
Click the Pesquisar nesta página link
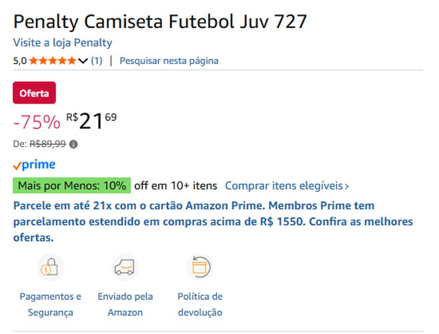click(169, 61)
